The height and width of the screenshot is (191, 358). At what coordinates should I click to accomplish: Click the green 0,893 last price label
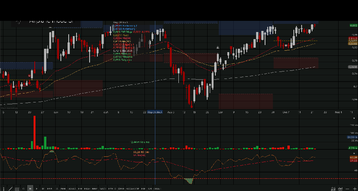click(354, 25)
